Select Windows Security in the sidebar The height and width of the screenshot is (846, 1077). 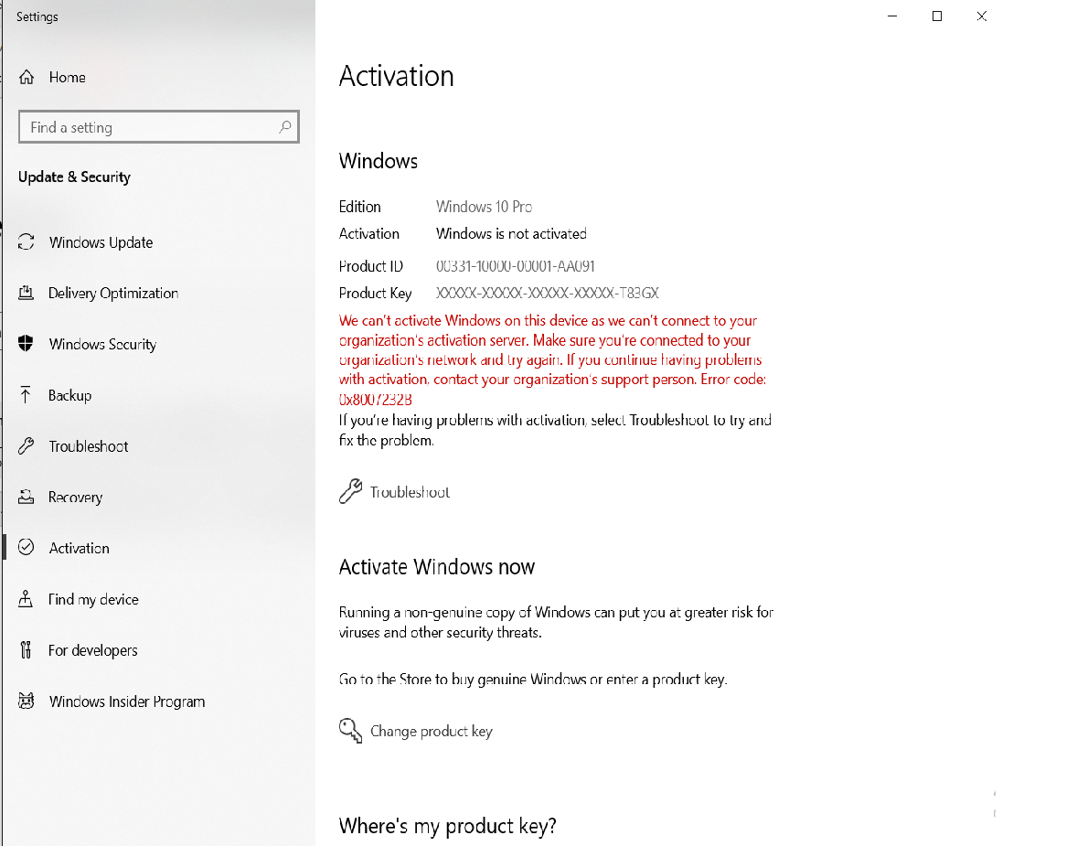coord(103,344)
